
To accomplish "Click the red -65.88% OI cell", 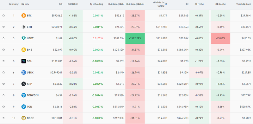I will (x=220, y=38).
